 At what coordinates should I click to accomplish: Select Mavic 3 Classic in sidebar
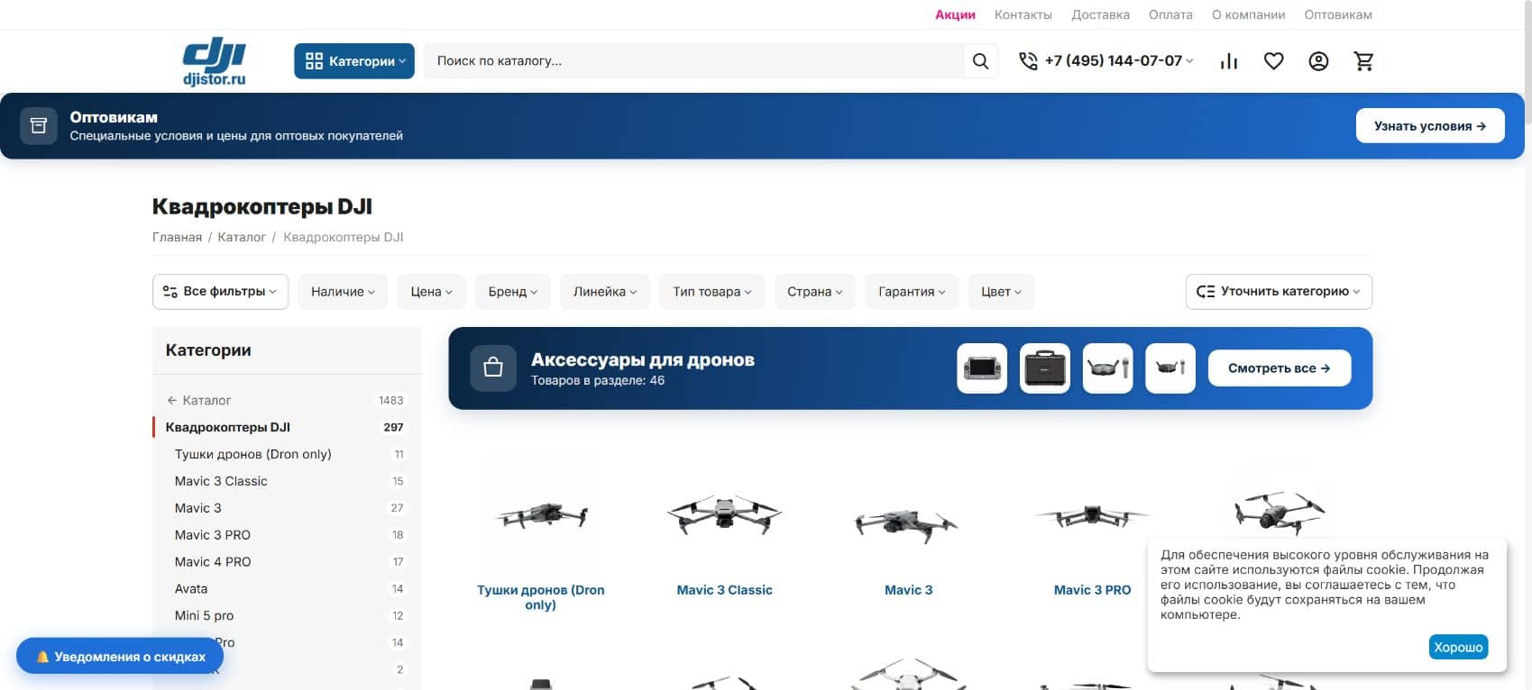tap(221, 481)
